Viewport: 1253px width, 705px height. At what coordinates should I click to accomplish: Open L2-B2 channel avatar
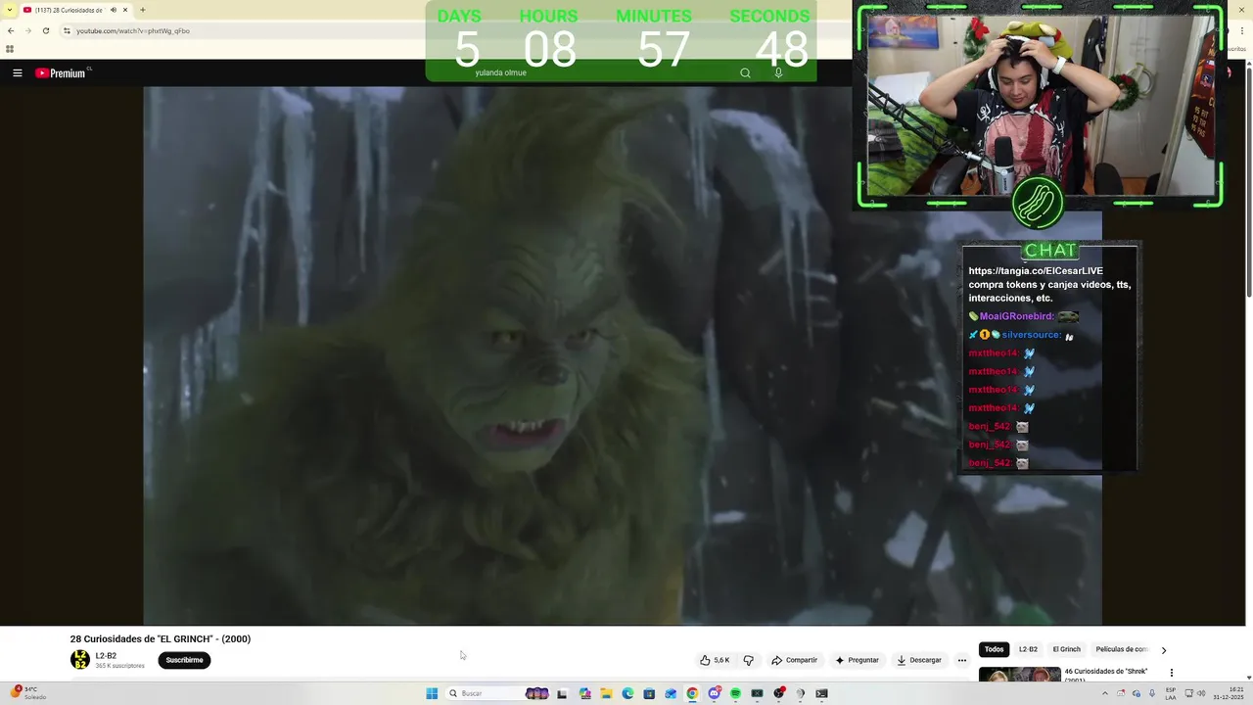tap(80, 660)
